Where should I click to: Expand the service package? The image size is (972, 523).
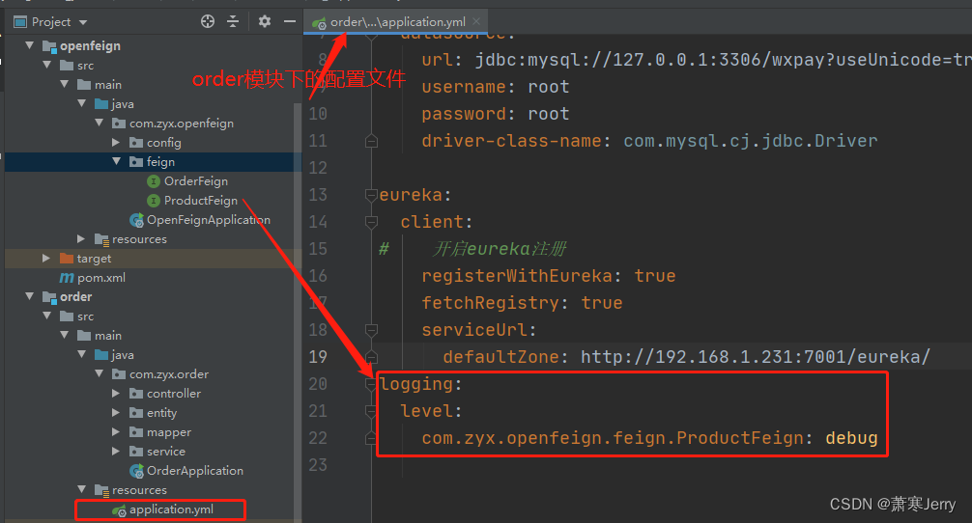116,452
